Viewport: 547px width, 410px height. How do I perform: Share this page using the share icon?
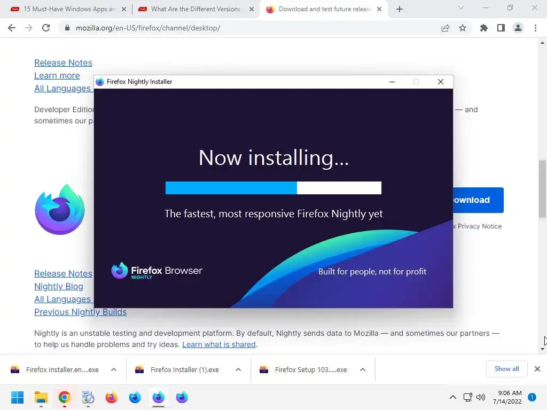446,28
